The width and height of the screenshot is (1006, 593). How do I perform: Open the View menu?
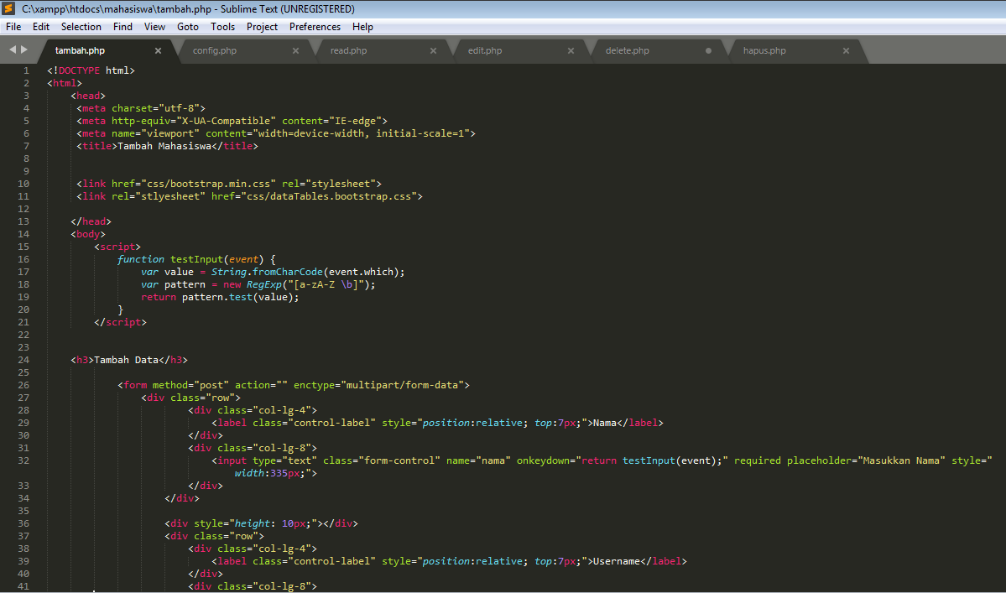[154, 27]
